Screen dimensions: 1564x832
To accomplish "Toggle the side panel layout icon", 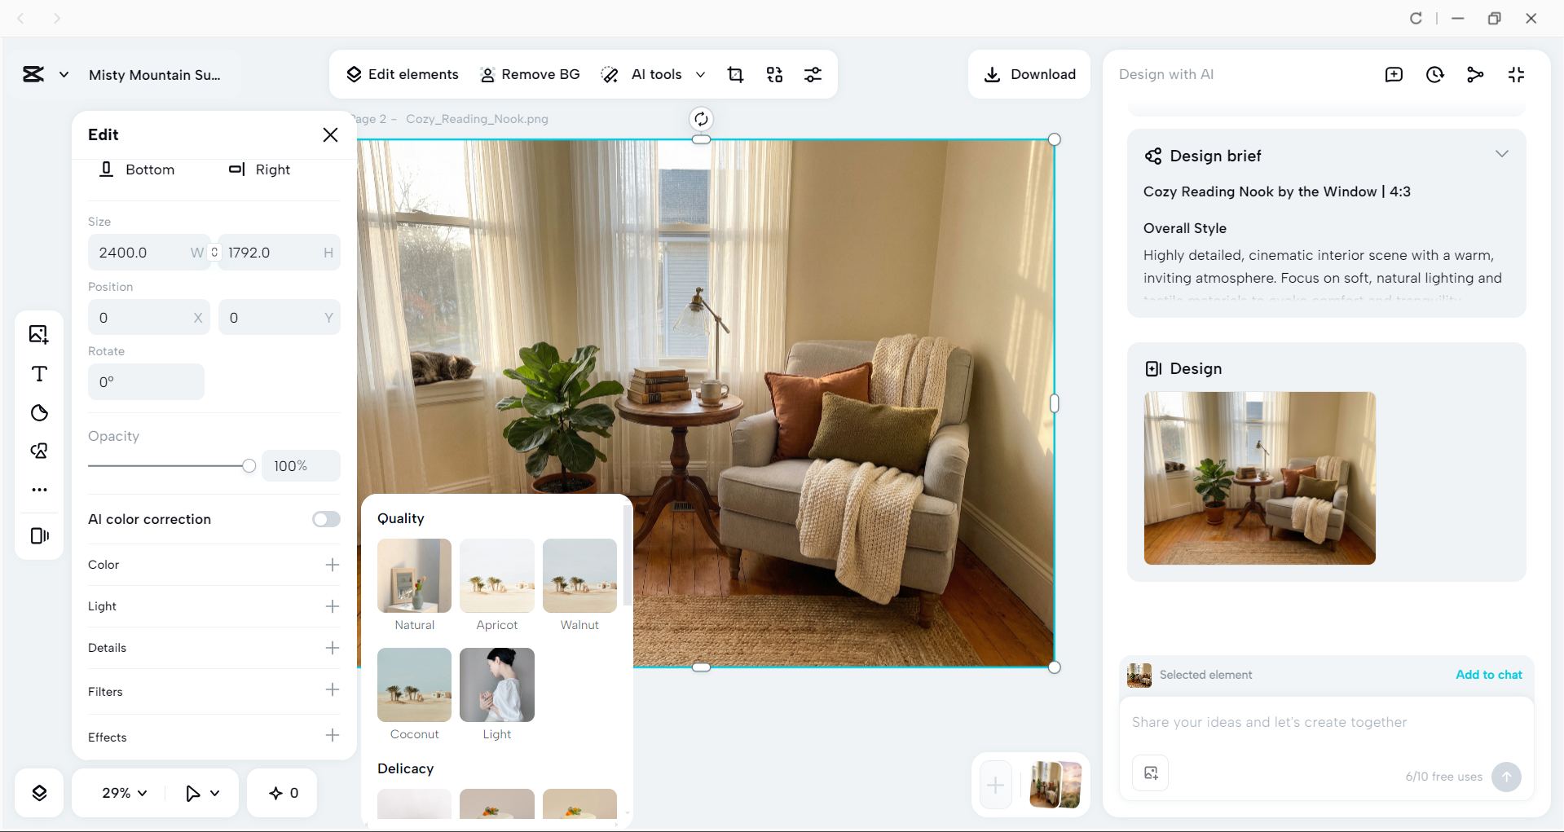I will (39, 535).
